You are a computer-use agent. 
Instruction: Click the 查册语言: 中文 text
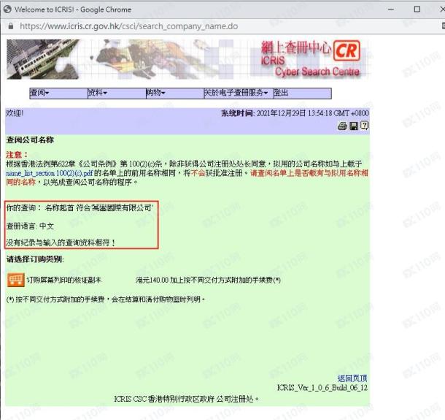30,226
